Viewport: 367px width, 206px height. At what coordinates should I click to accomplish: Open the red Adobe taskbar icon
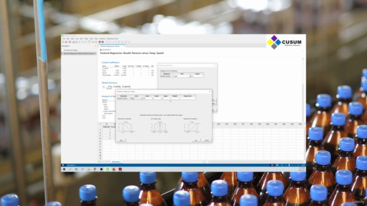point(120,169)
